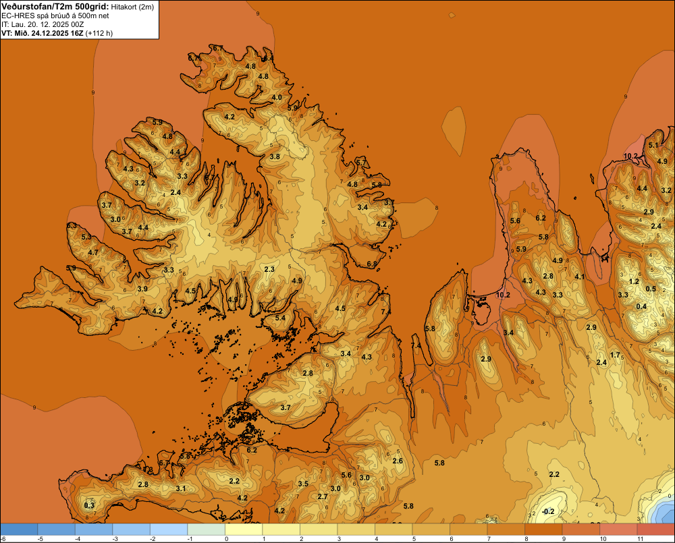Screen dimensions: 675x543
Task: Click the '3.9' temperature value on the map
Action: point(142,289)
